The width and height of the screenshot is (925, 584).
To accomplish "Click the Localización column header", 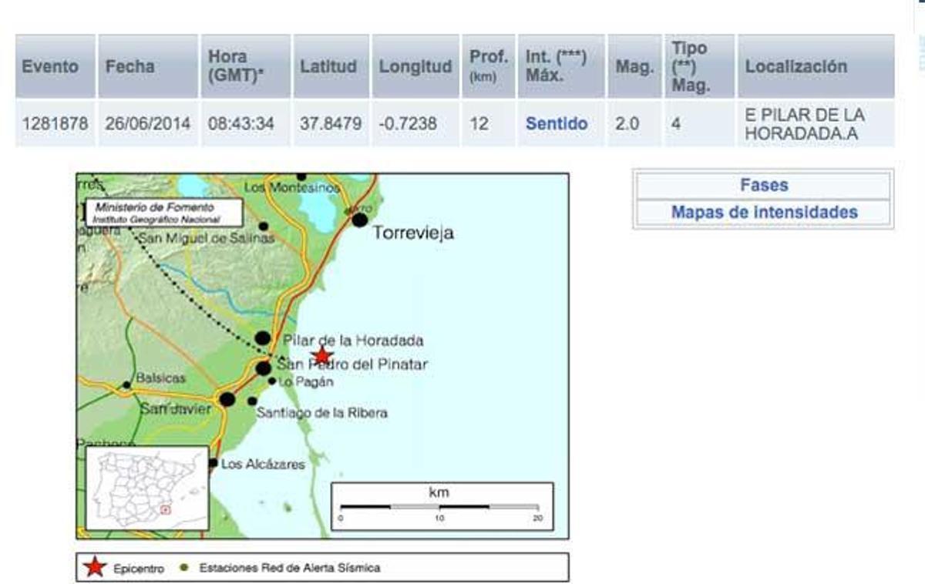I will coord(795,66).
